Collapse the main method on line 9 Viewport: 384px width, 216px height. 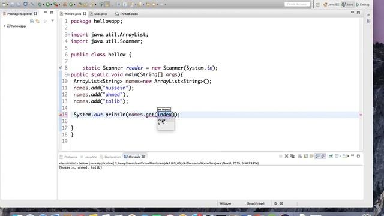(x=69, y=74)
